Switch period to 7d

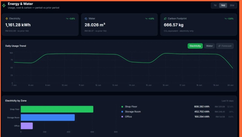coord(215,5)
